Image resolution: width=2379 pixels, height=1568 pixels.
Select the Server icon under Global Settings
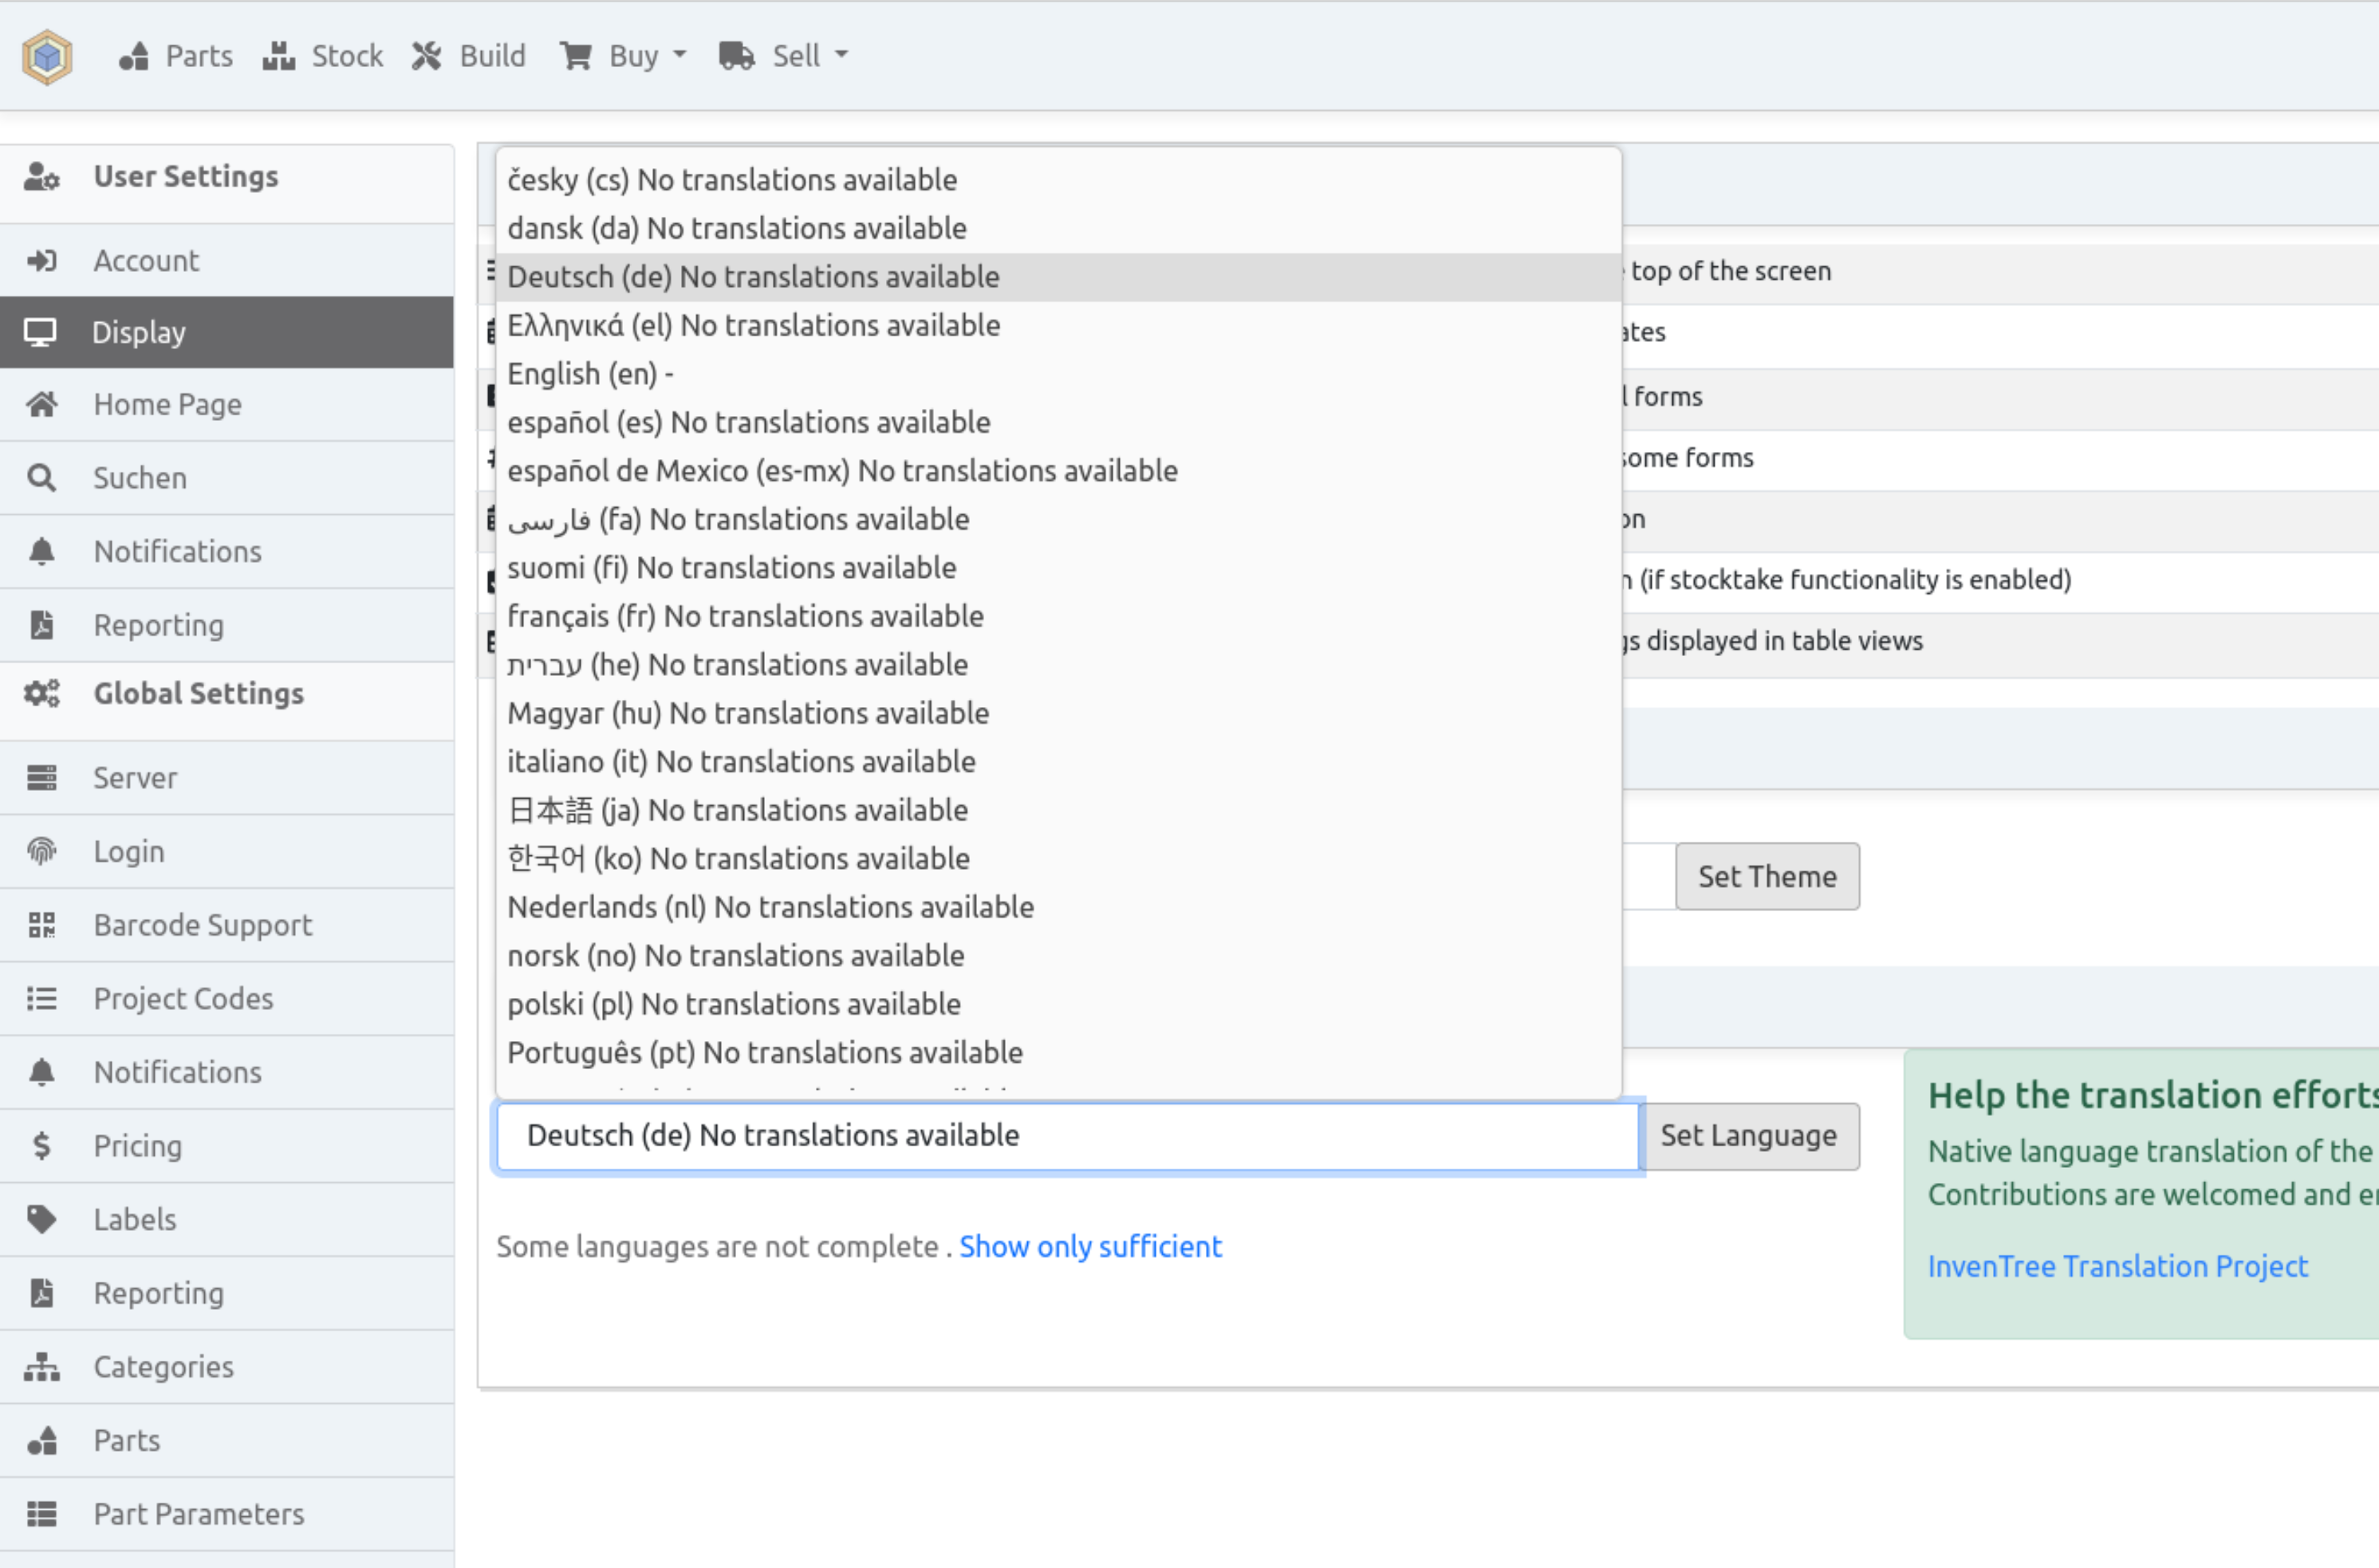pos(42,777)
